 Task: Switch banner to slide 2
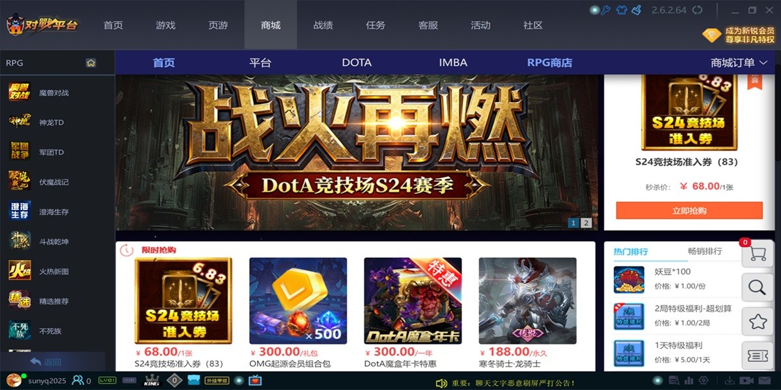586,223
